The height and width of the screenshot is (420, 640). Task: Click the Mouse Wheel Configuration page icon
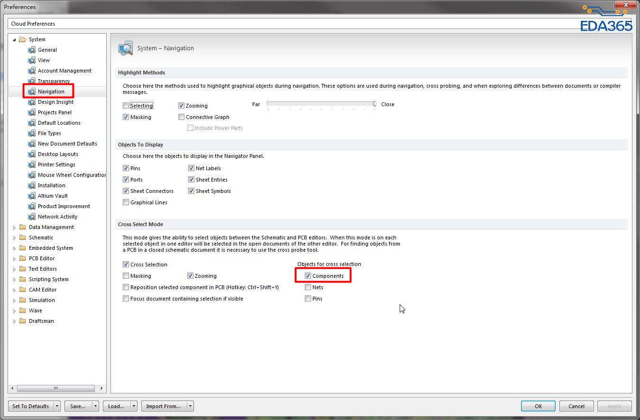pos(32,175)
